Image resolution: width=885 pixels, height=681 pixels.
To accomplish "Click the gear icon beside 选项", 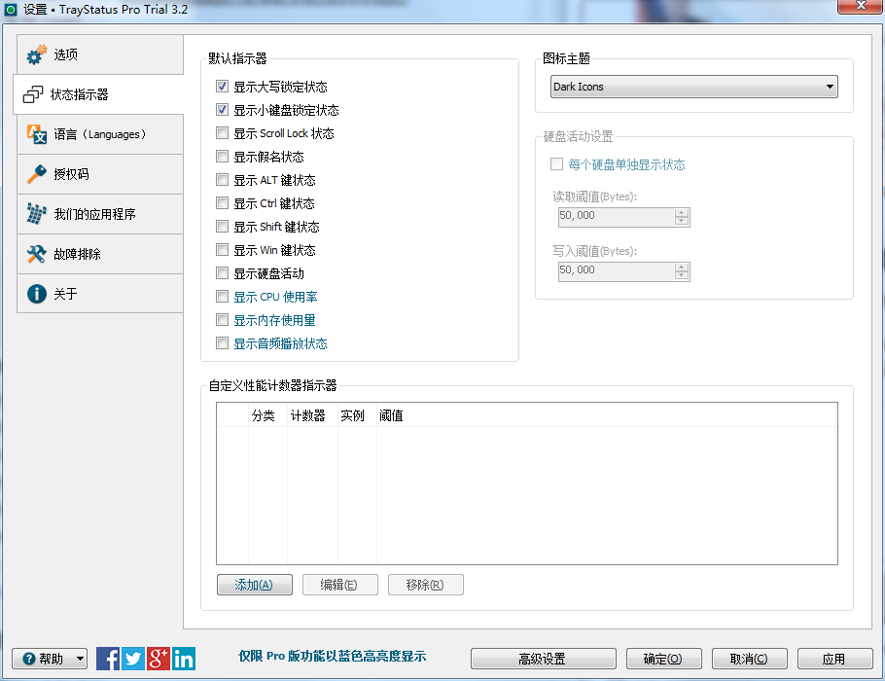I will coord(37,54).
